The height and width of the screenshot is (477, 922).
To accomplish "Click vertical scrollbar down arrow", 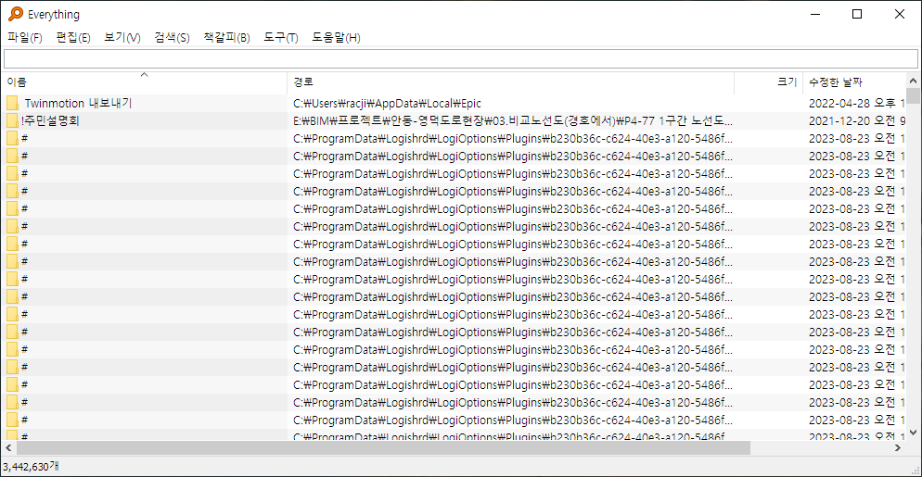I will [913, 433].
